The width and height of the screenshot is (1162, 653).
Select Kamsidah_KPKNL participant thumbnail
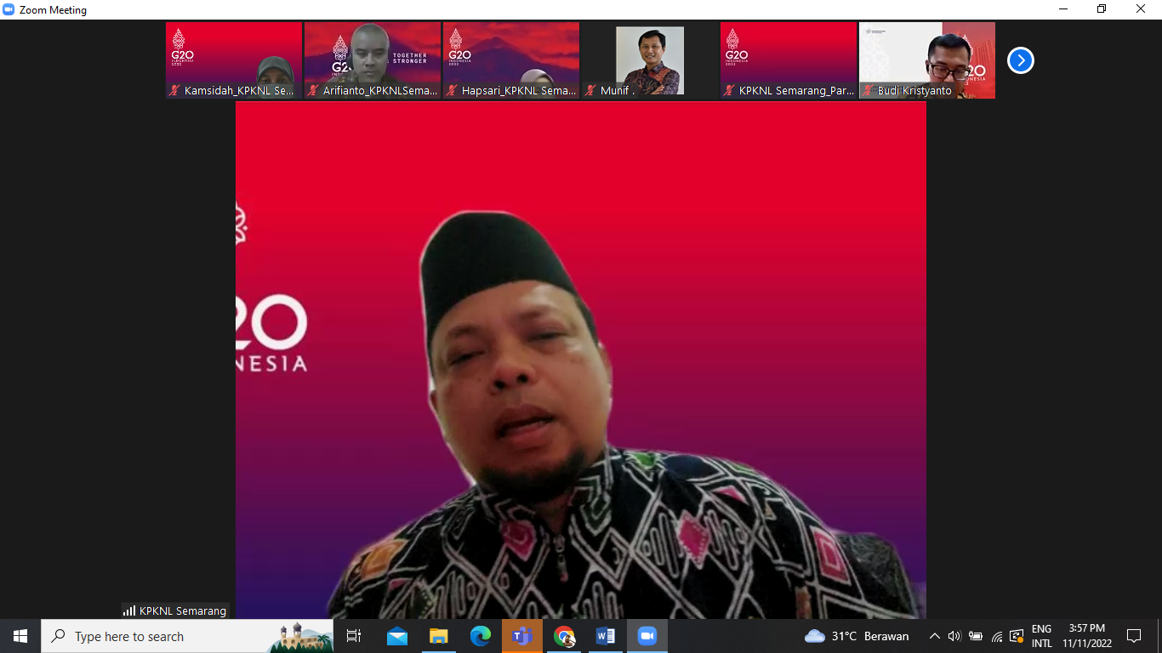click(234, 60)
